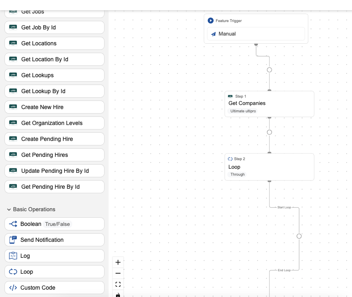The height and width of the screenshot is (297, 352).
Task: Add the Get Pending Hires action
Action: click(x=55, y=155)
